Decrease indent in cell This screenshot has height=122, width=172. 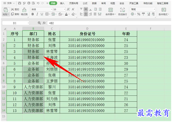[96, 9]
